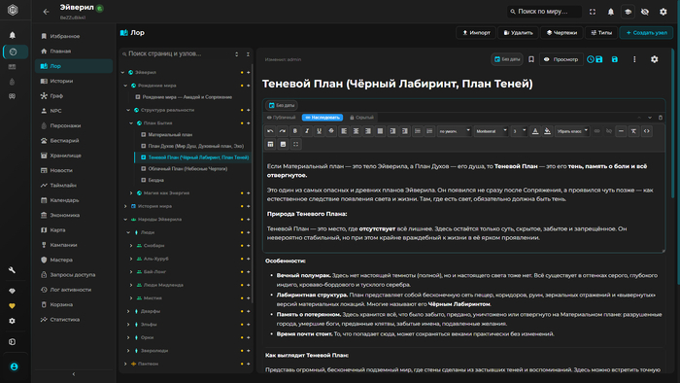
Task: Click the back arrow next to Эйверил
Action: [x=46, y=12]
